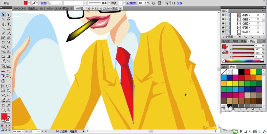
Task: Click the default fill and stroke icon
Action: click(3, 121)
